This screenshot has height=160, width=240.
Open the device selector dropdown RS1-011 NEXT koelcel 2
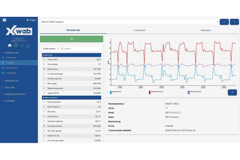129,22
